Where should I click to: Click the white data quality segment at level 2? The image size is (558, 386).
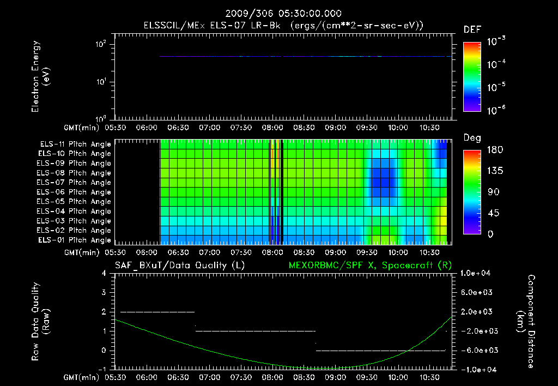[157, 312]
